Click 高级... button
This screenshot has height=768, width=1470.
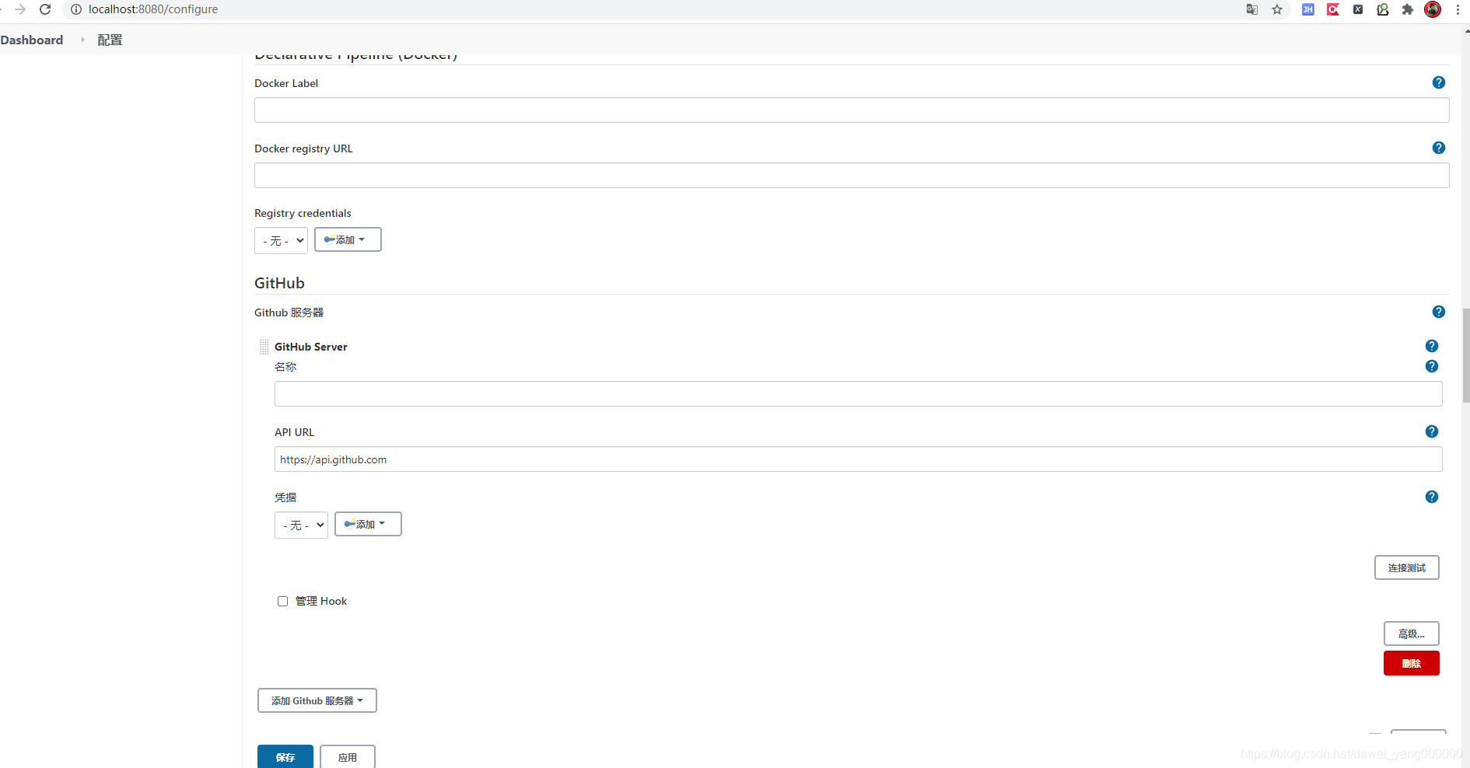(x=1411, y=634)
